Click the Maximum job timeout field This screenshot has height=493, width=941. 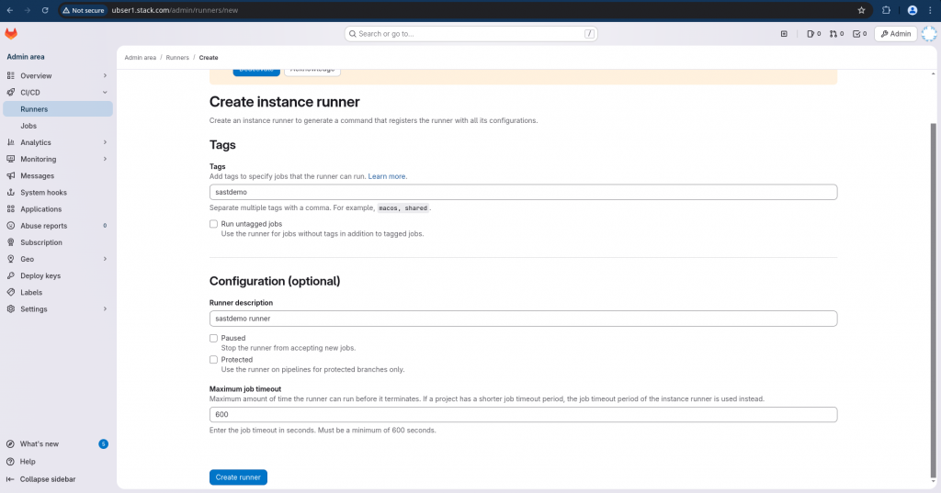(523, 415)
